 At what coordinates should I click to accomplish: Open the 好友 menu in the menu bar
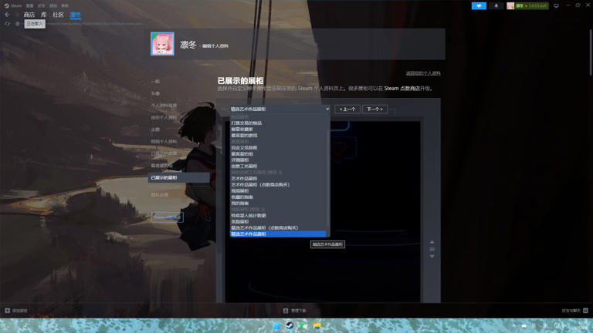(x=41, y=5)
